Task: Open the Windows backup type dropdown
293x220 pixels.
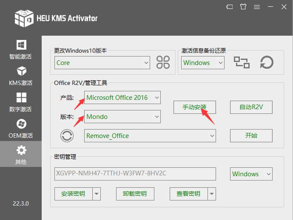Action: pyautogui.click(x=203, y=63)
